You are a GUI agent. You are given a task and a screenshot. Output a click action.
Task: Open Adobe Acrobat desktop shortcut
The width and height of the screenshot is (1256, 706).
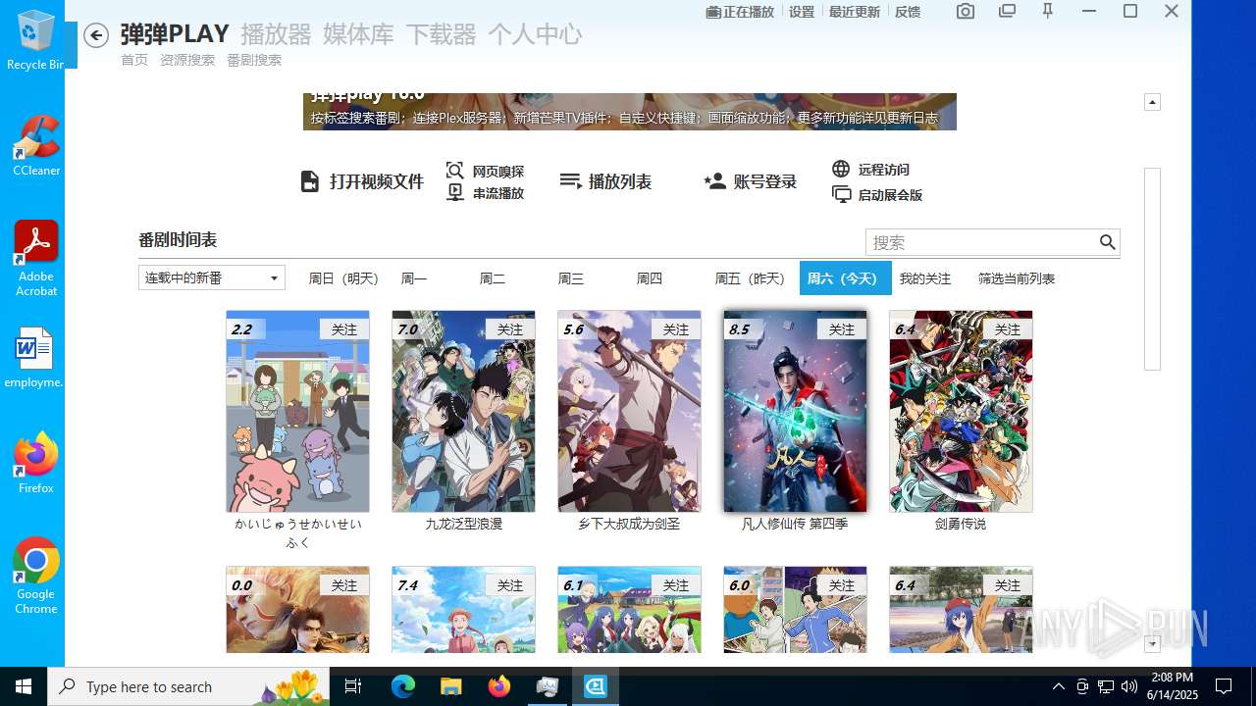[x=36, y=258]
